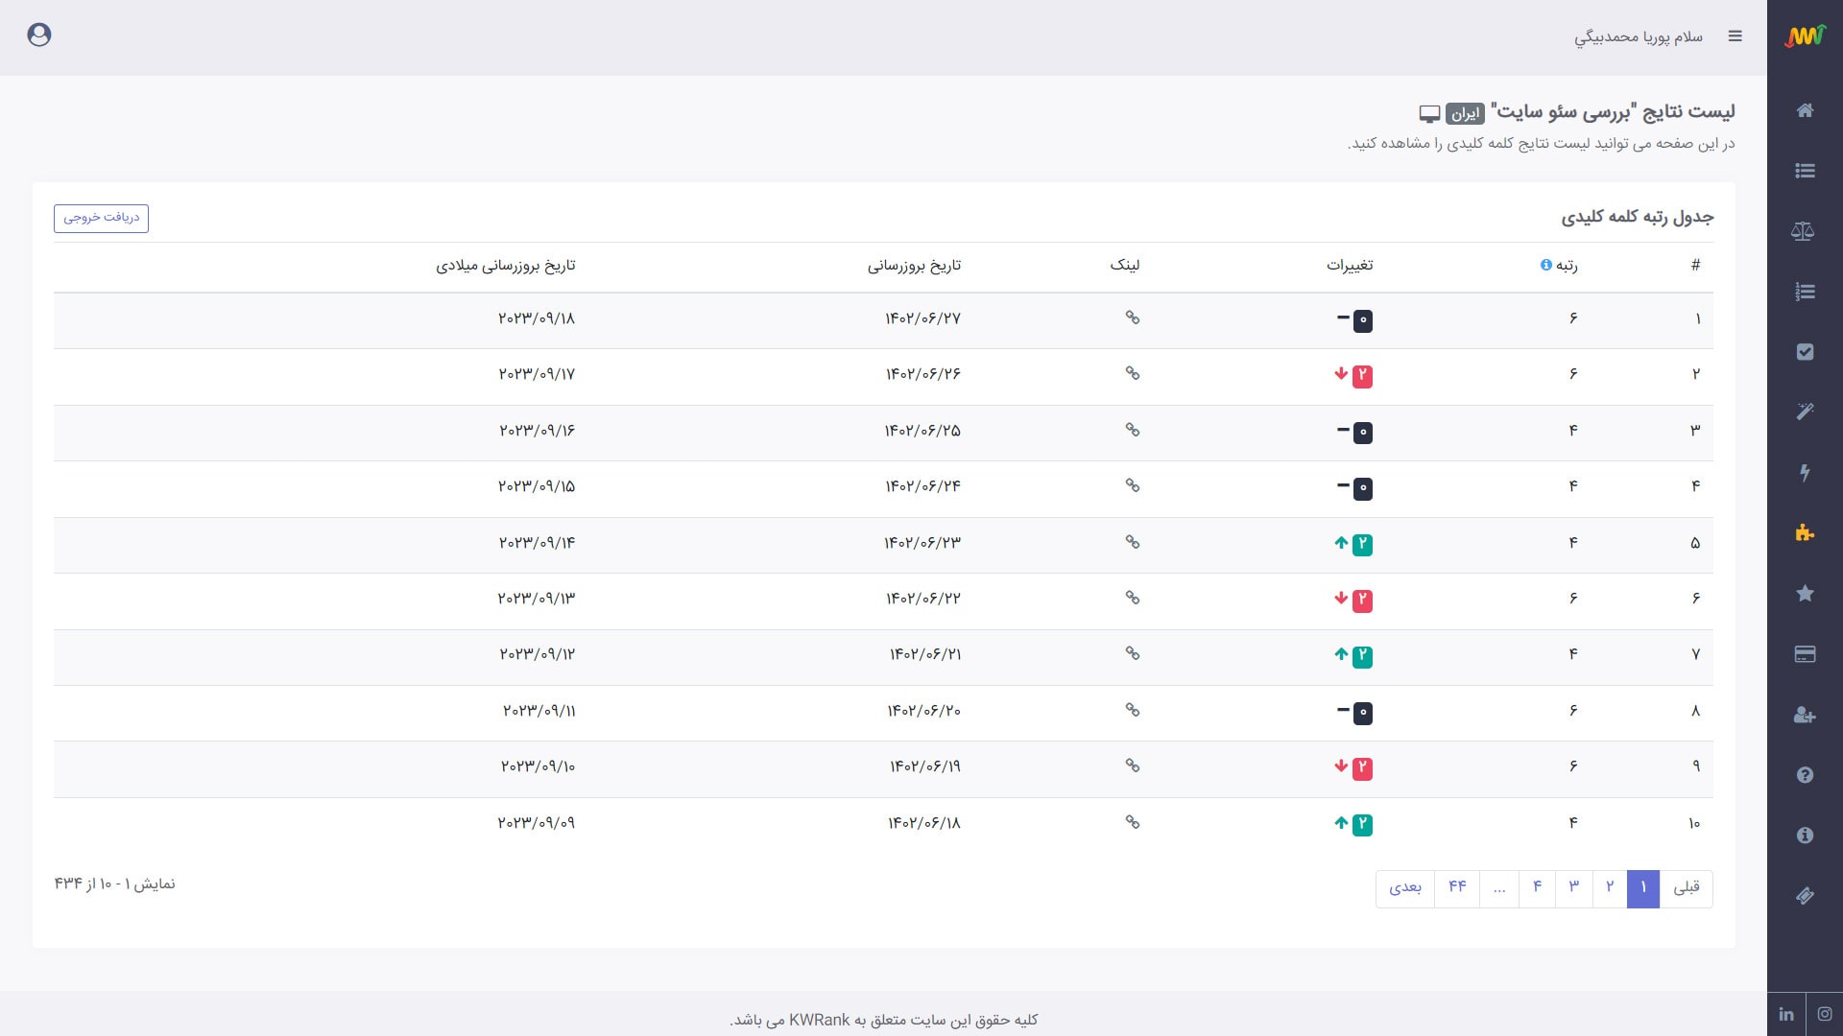Screen dimensions: 1843x1036
Task: Click the ticket sidebar icon
Action: (x=1805, y=896)
